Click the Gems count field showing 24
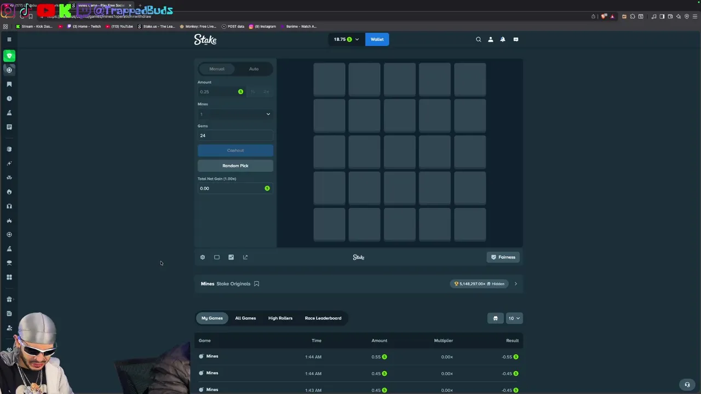Image resolution: width=701 pixels, height=394 pixels. (x=235, y=136)
